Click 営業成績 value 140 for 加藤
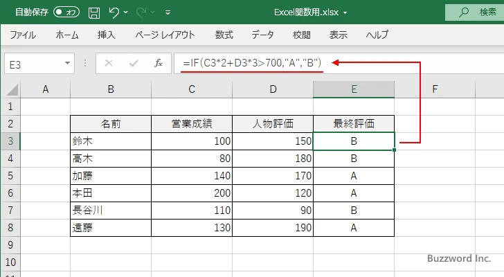The height and width of the screenshot is (277, 504). (x=192, y=176)
